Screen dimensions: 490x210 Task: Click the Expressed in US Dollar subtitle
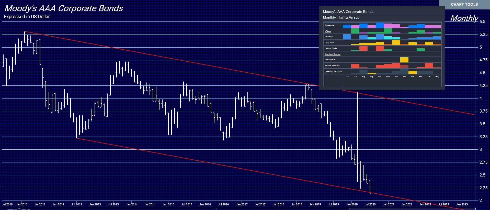(x=27, y=17)
